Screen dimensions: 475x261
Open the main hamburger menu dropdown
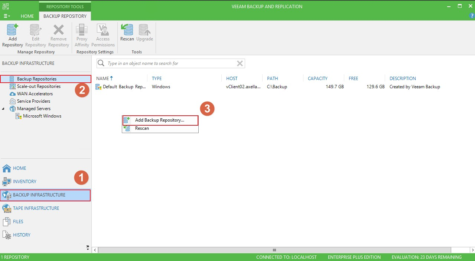tap(7, 16)
